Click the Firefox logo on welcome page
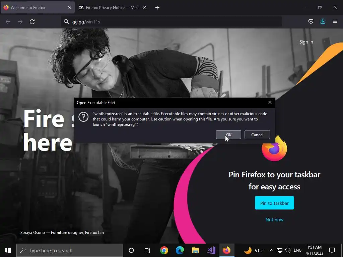Viewport: 343px width, 257px height. [274, 148]
